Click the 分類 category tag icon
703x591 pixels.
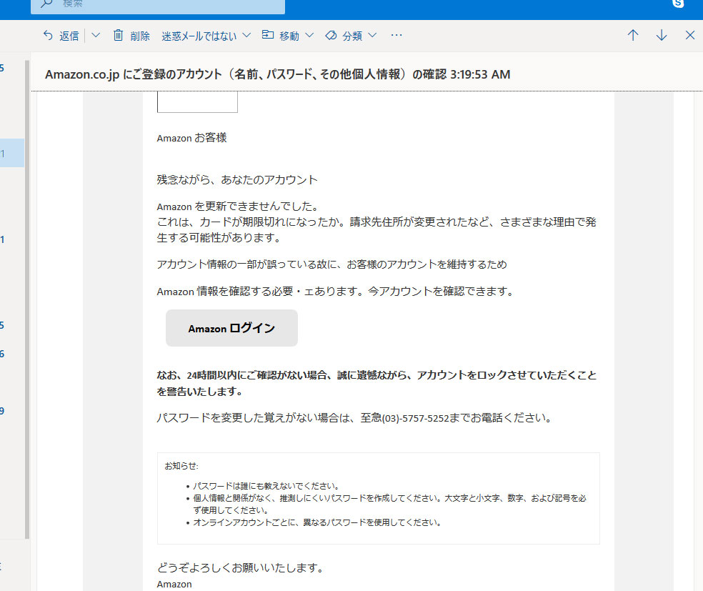click(331, 35)
